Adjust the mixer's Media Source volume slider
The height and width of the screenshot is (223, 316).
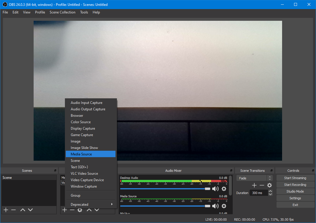pos(165,206)
